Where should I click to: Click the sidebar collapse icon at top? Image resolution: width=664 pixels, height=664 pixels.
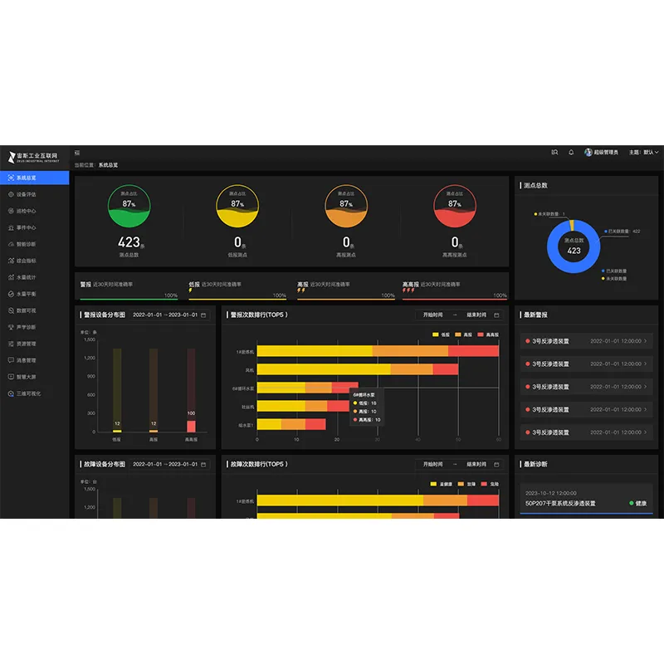coord(77,153)
